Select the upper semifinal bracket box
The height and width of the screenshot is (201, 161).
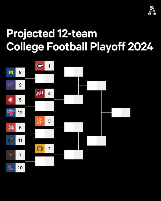pos(97,86)
